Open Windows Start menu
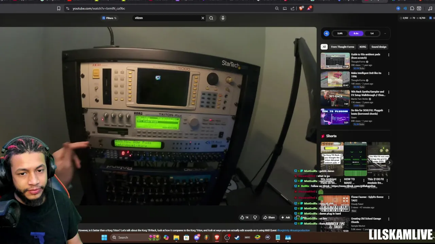 pyautogui.click(x=104, y=238)
